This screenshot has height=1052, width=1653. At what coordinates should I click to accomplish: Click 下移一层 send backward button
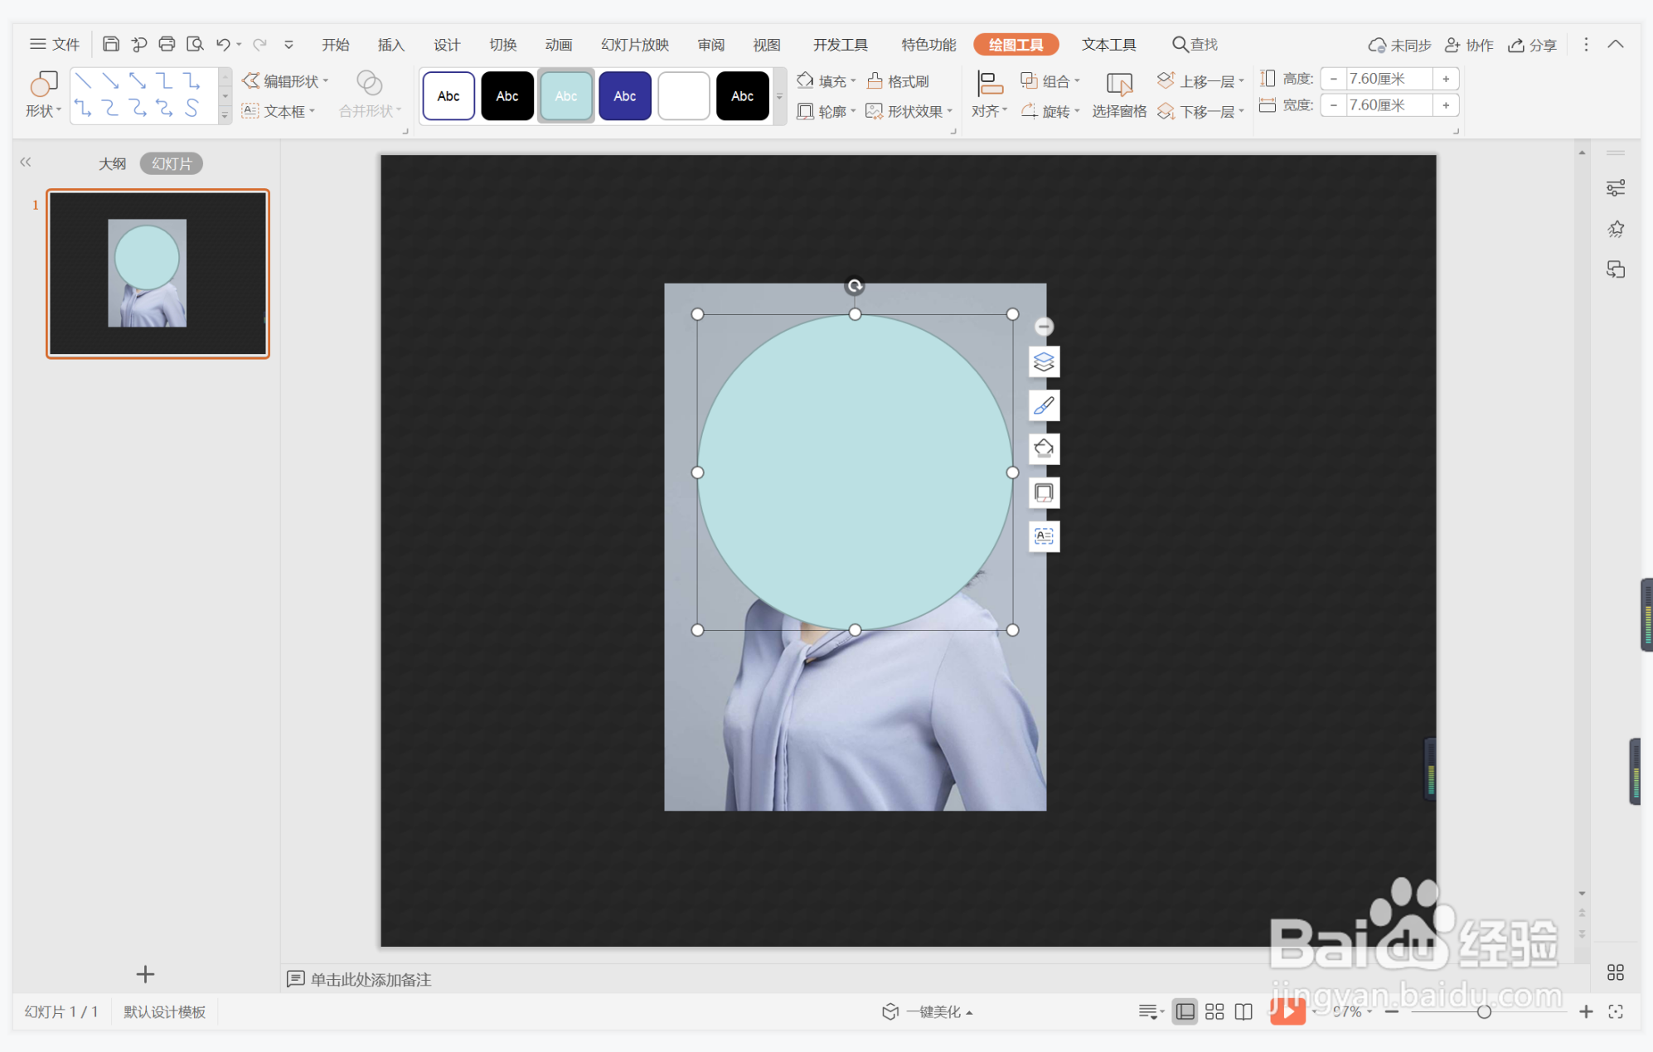click(x=1200, y=111)
